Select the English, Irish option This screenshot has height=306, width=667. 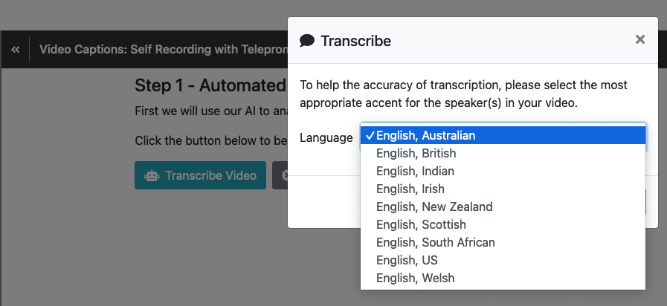pyautogui.click(x=503, y=189)
